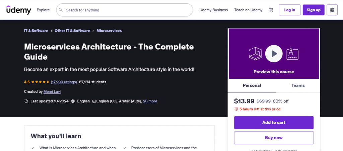
Task: Open Teach on Udemy link
Action: point(248,10)
